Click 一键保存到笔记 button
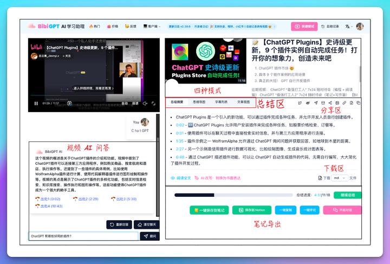Viewport: 390px width, 264px height. (x=209, y=210)
